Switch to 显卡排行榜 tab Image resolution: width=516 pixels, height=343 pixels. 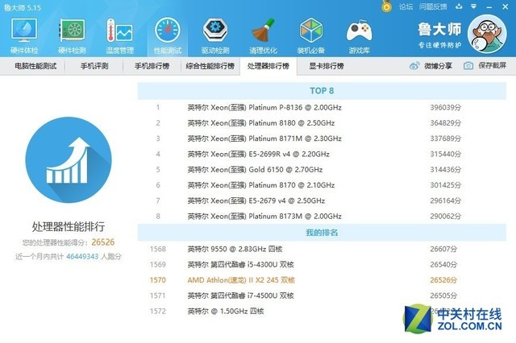tap(327, 66)
